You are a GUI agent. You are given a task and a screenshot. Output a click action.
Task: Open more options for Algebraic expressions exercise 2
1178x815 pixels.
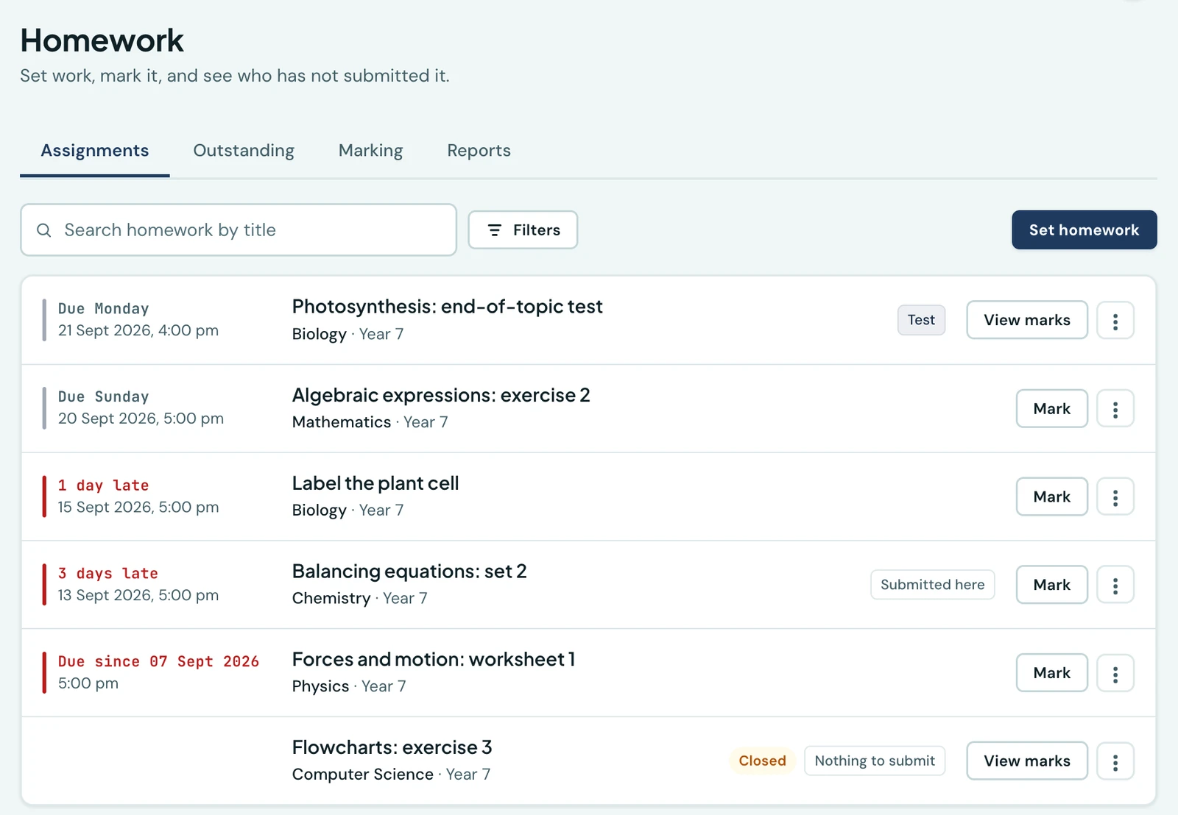coord(1115,409)
